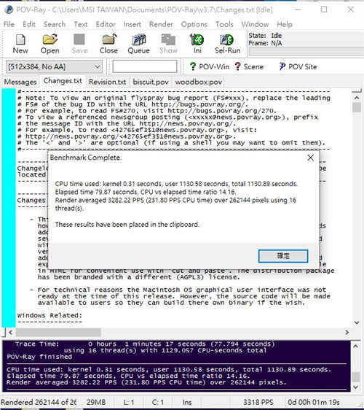Open the Help menu
The height and width of the screenshot is (410, 364).
click(285, 24)
